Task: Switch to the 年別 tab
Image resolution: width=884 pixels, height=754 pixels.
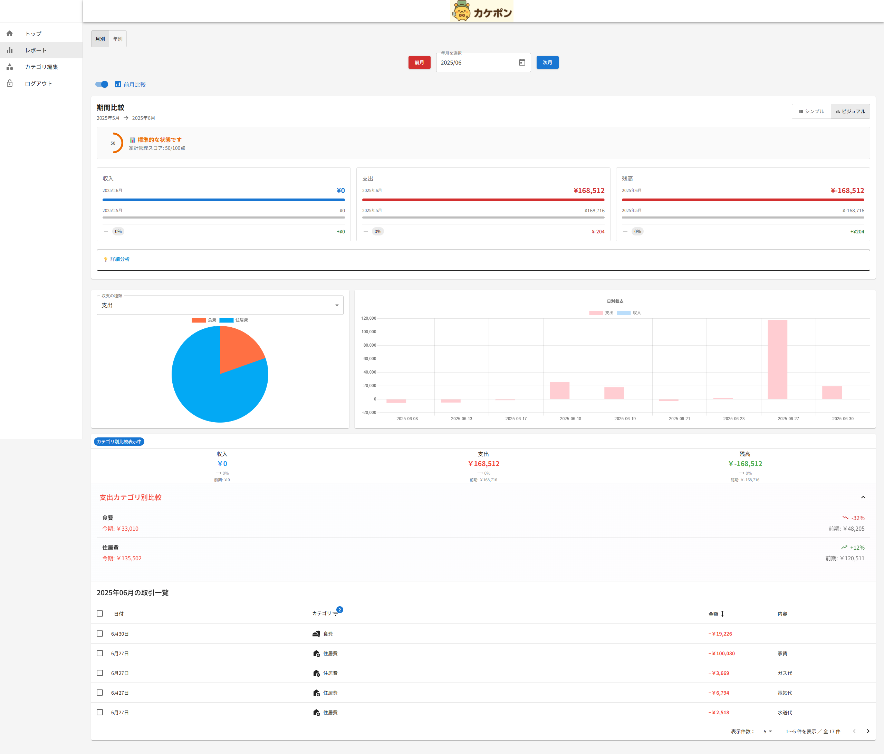Action: [x=117, y=39]
